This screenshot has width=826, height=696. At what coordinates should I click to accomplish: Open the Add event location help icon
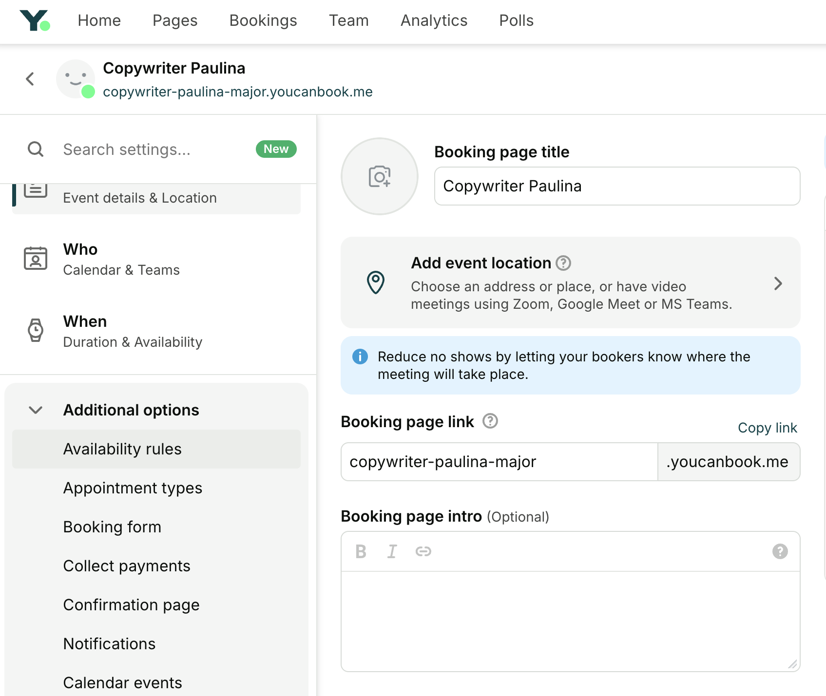click(563, 263)
